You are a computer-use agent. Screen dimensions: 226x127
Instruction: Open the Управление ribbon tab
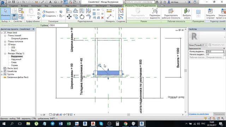click(56, 6)
